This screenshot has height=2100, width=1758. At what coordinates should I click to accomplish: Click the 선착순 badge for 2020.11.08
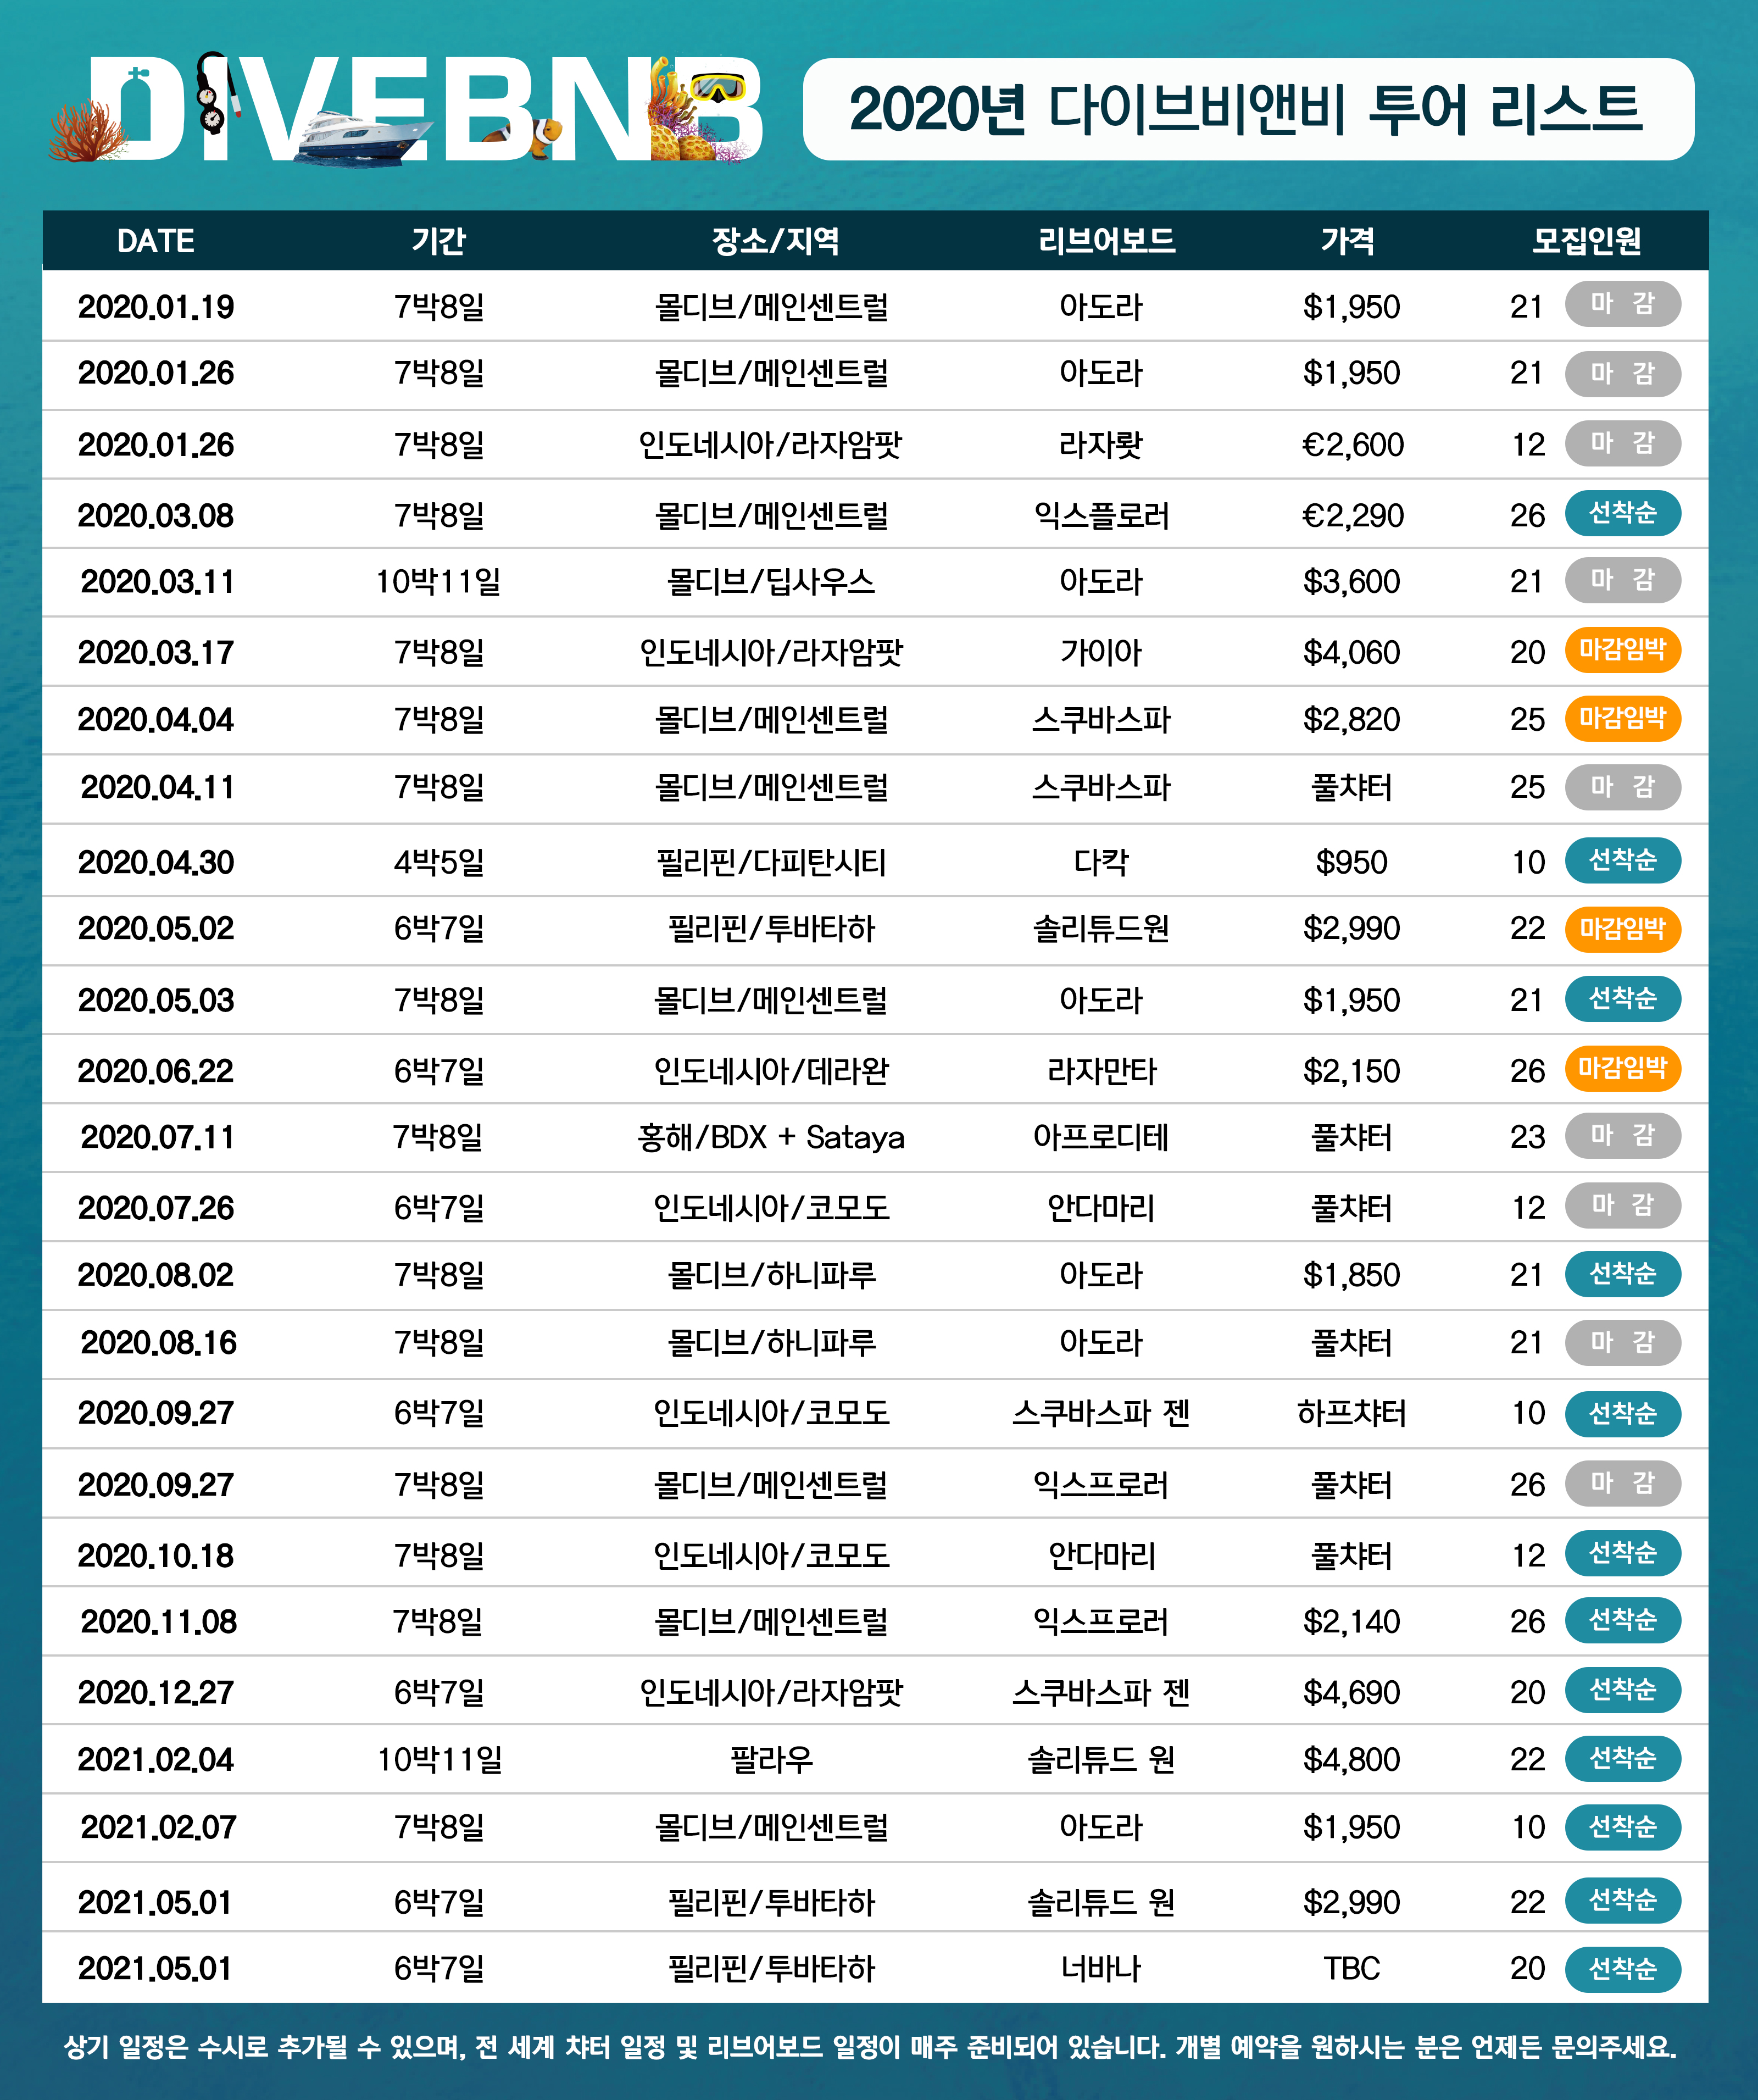[x=1622, y=1620]
